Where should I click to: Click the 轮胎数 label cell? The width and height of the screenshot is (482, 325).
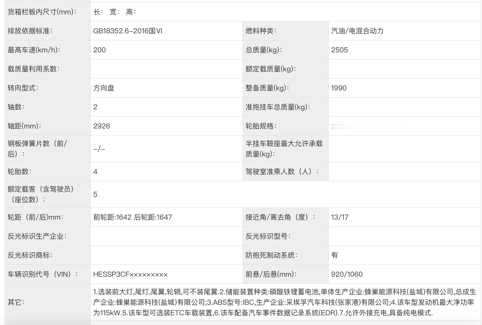pos(20,172)
